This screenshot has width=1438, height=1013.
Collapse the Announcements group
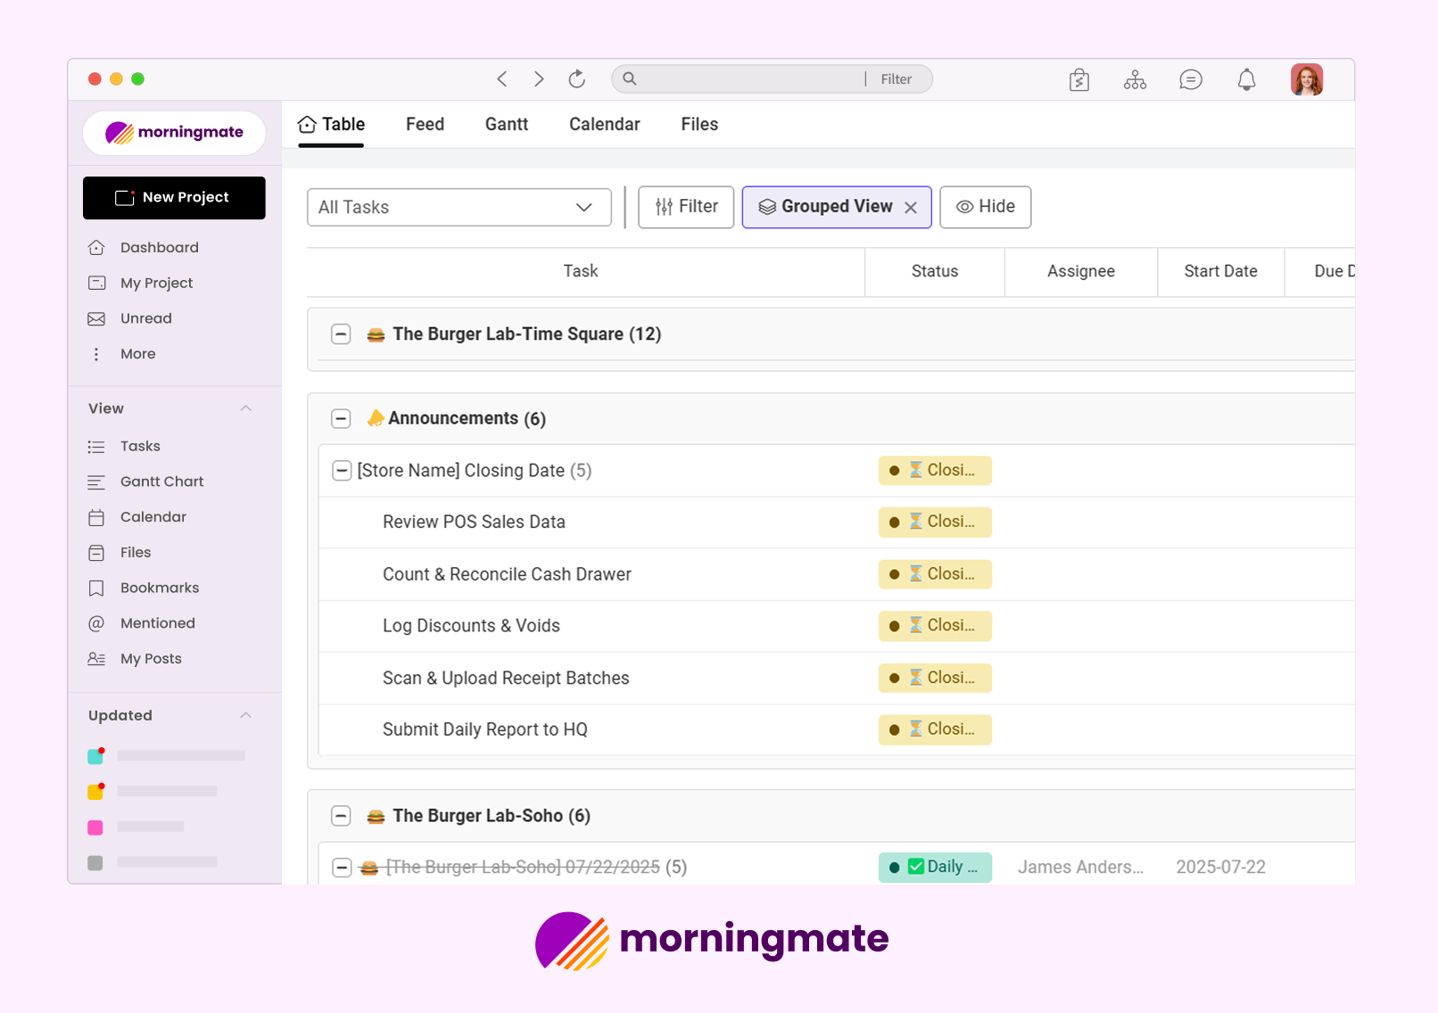click(341, 418)
